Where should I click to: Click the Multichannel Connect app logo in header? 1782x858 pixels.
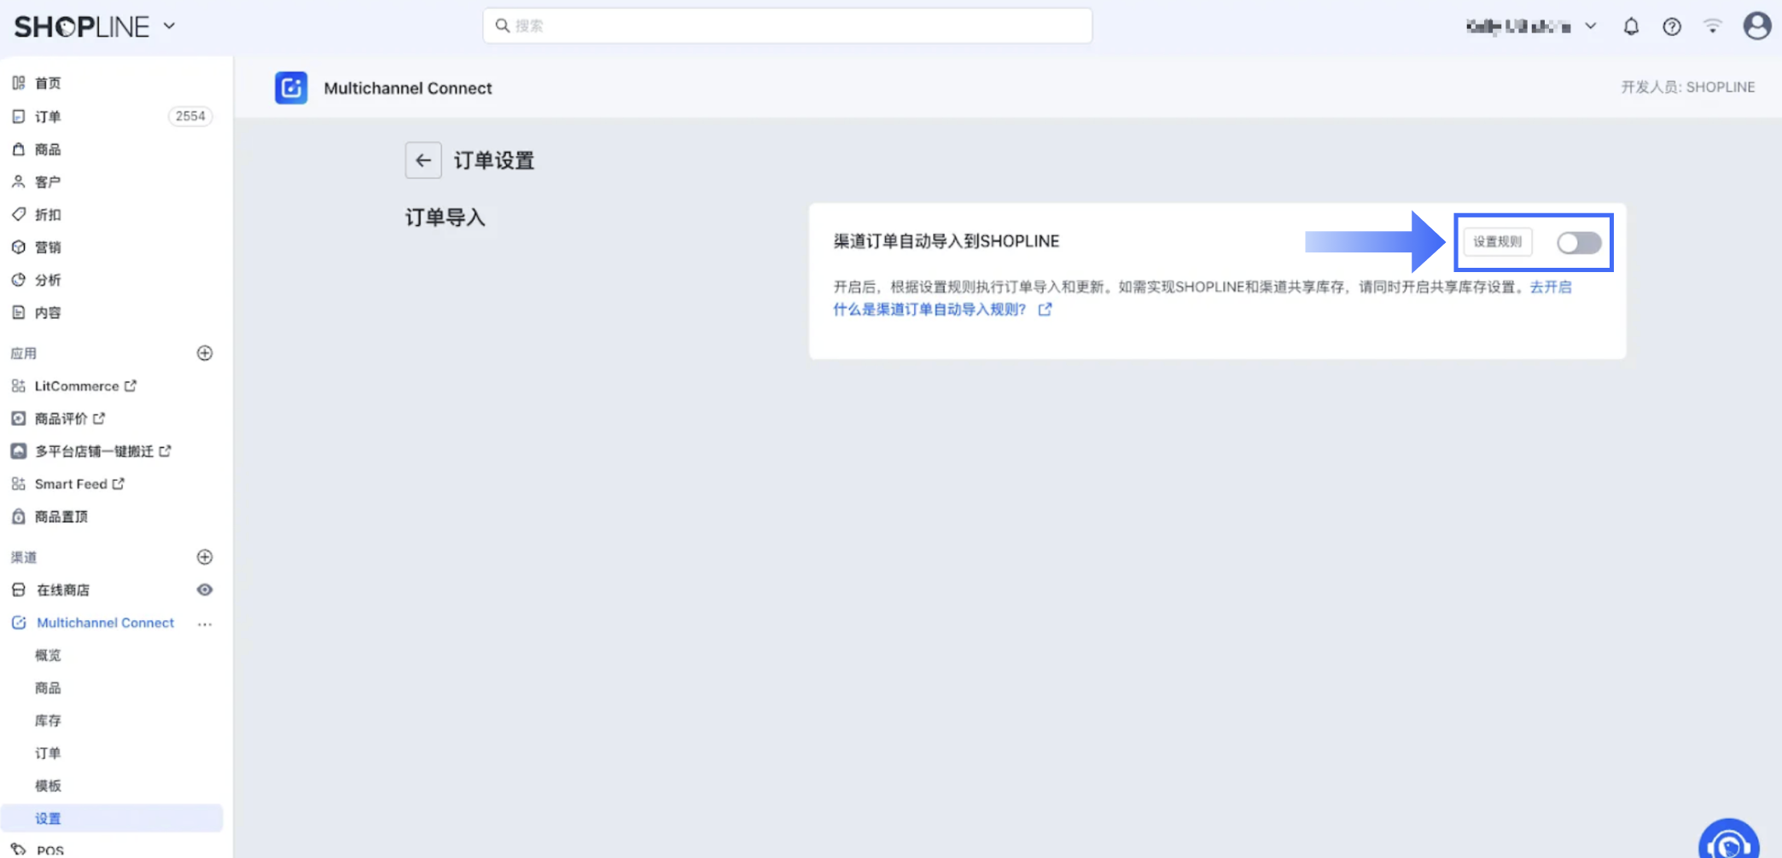click(291, 88)
